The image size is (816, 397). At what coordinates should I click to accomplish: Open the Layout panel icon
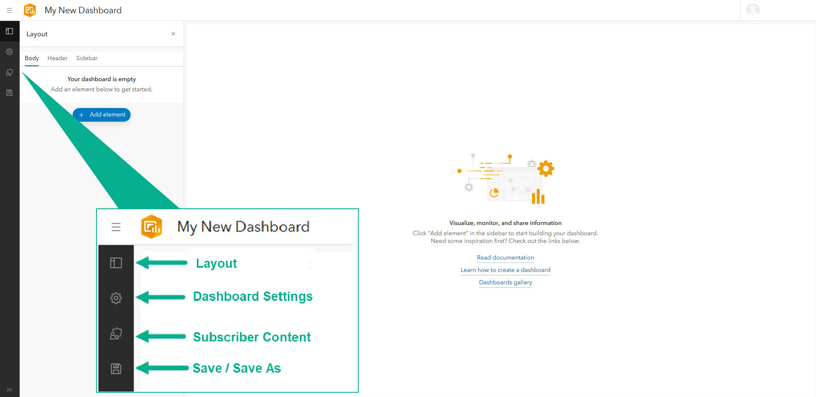point(9,31)
